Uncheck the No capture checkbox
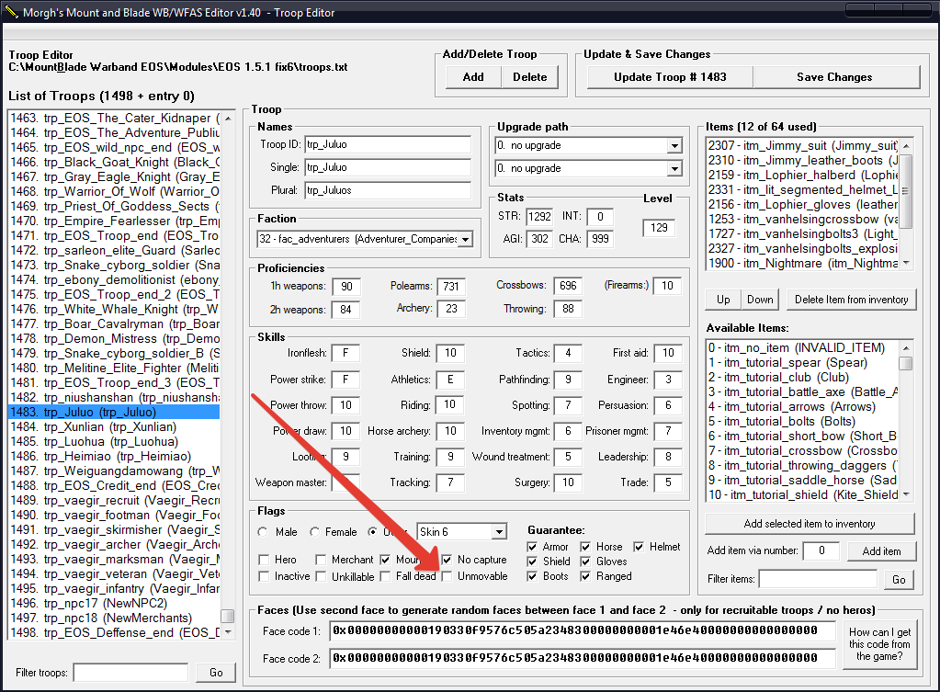940x692 pixels. (x=447, y=560)
